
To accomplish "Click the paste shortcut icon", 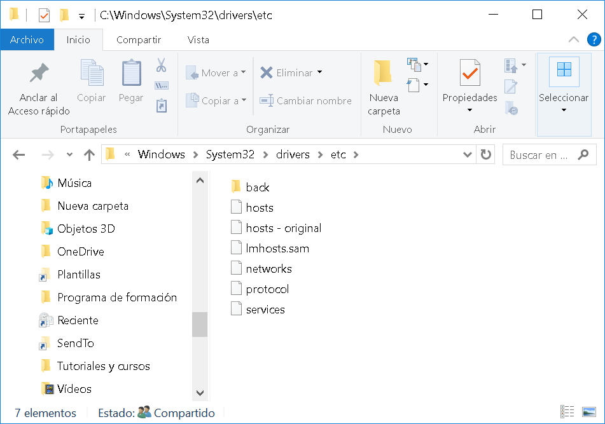I will (162, 106).
